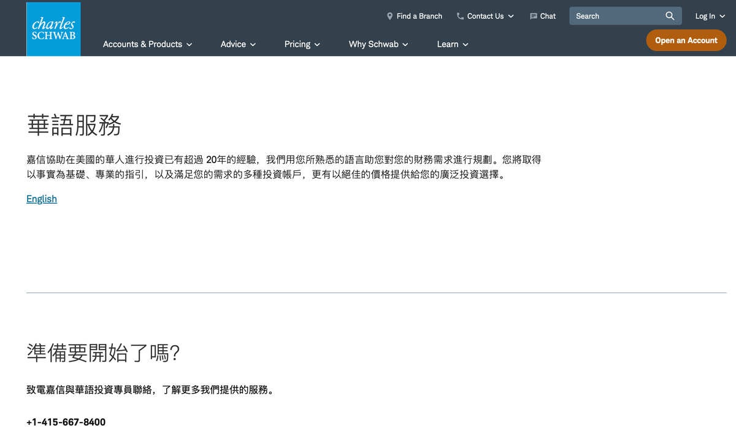This screenshot has width=736, height=447.
Task: Click the 華語服務 page heading
Action: [x=74, y=124]
